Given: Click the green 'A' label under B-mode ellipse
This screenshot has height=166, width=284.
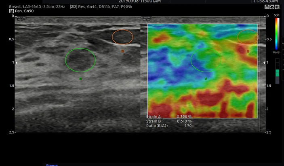Looking at the screenshot, I should click(81, 79).
